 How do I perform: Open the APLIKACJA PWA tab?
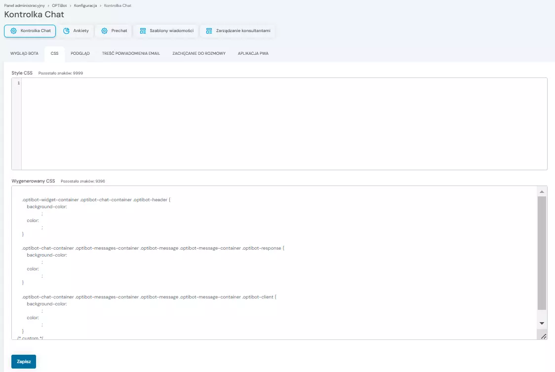click(252, 53)
